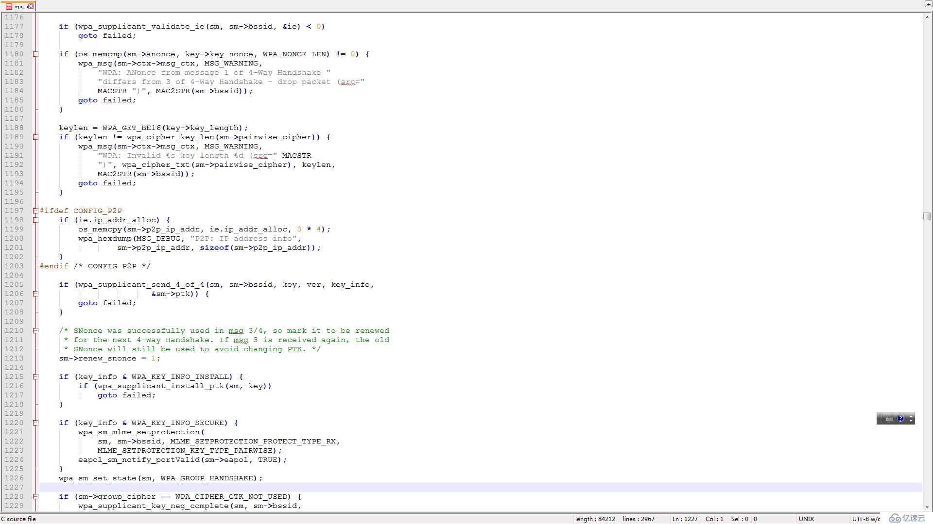Click wpa_cipher_key_len on line 1189
The width and height of the screenshot is (933, 524).
171,137
